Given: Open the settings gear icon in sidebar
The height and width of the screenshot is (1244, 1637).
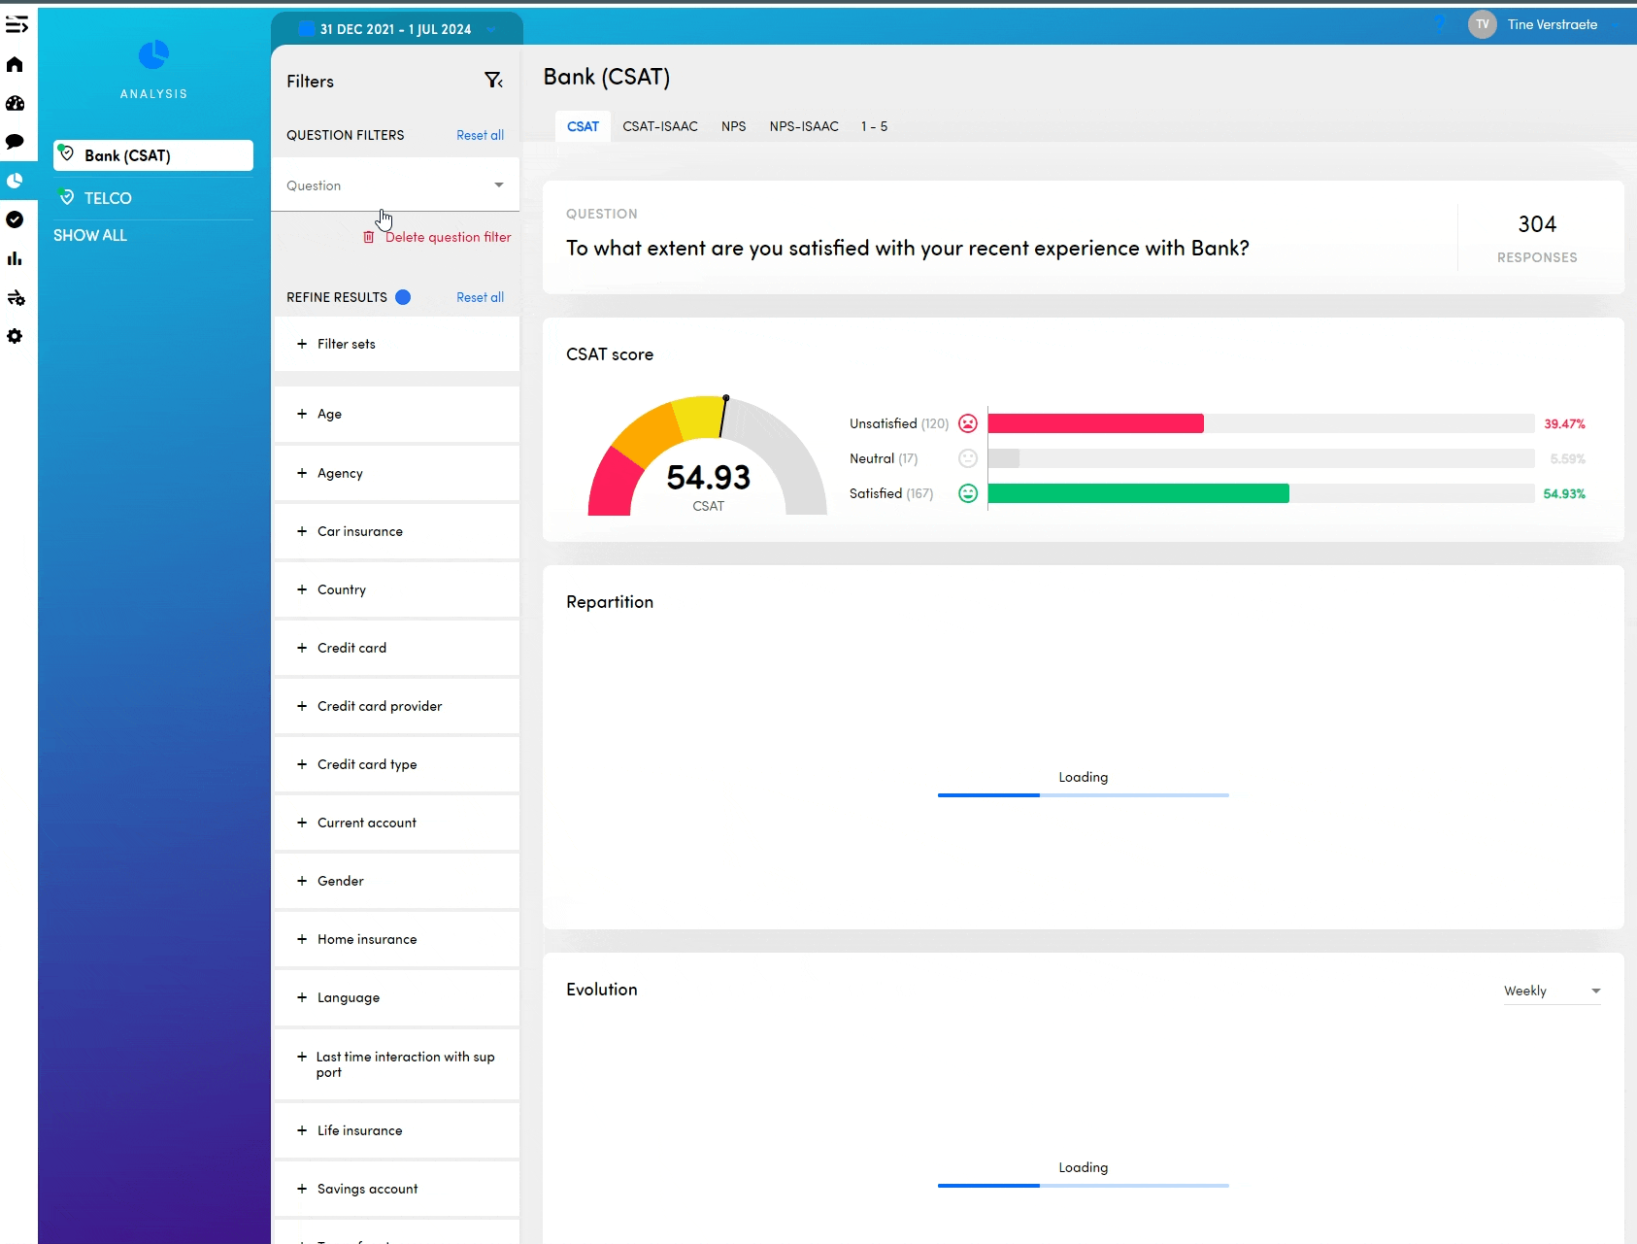Looking at the screenshot, I should pyautogui.click(x=15, y=336).
